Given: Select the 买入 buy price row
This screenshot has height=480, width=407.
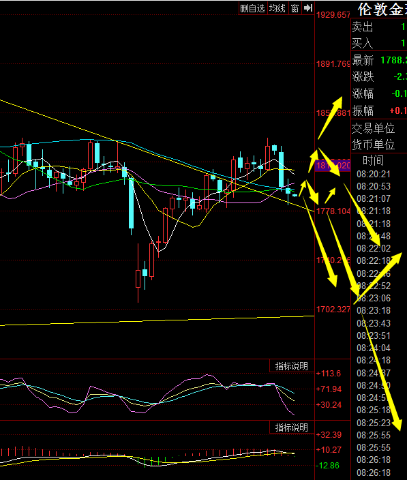Looking at the screenshot, I should (379, 43).
